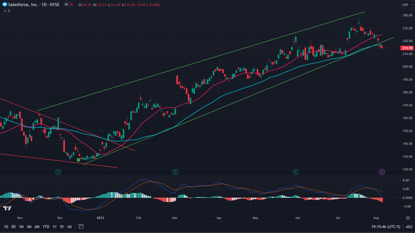Open chart settings gear icon
This screenshot has width=415, height=233.
(x=407, y=218)
